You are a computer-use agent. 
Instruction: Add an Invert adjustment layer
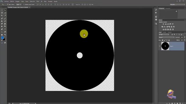point(163,29)
